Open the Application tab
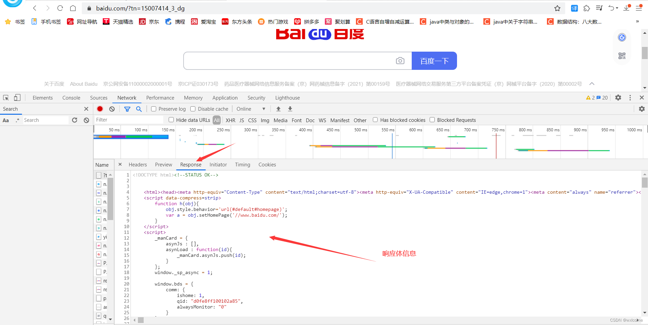 225,98
